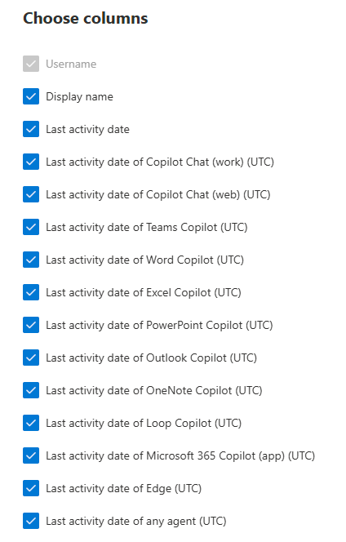346x542 pixels.
Task: Uncheck the OneNote Copilot column checkbox
Action: click(x=31, y=390)
